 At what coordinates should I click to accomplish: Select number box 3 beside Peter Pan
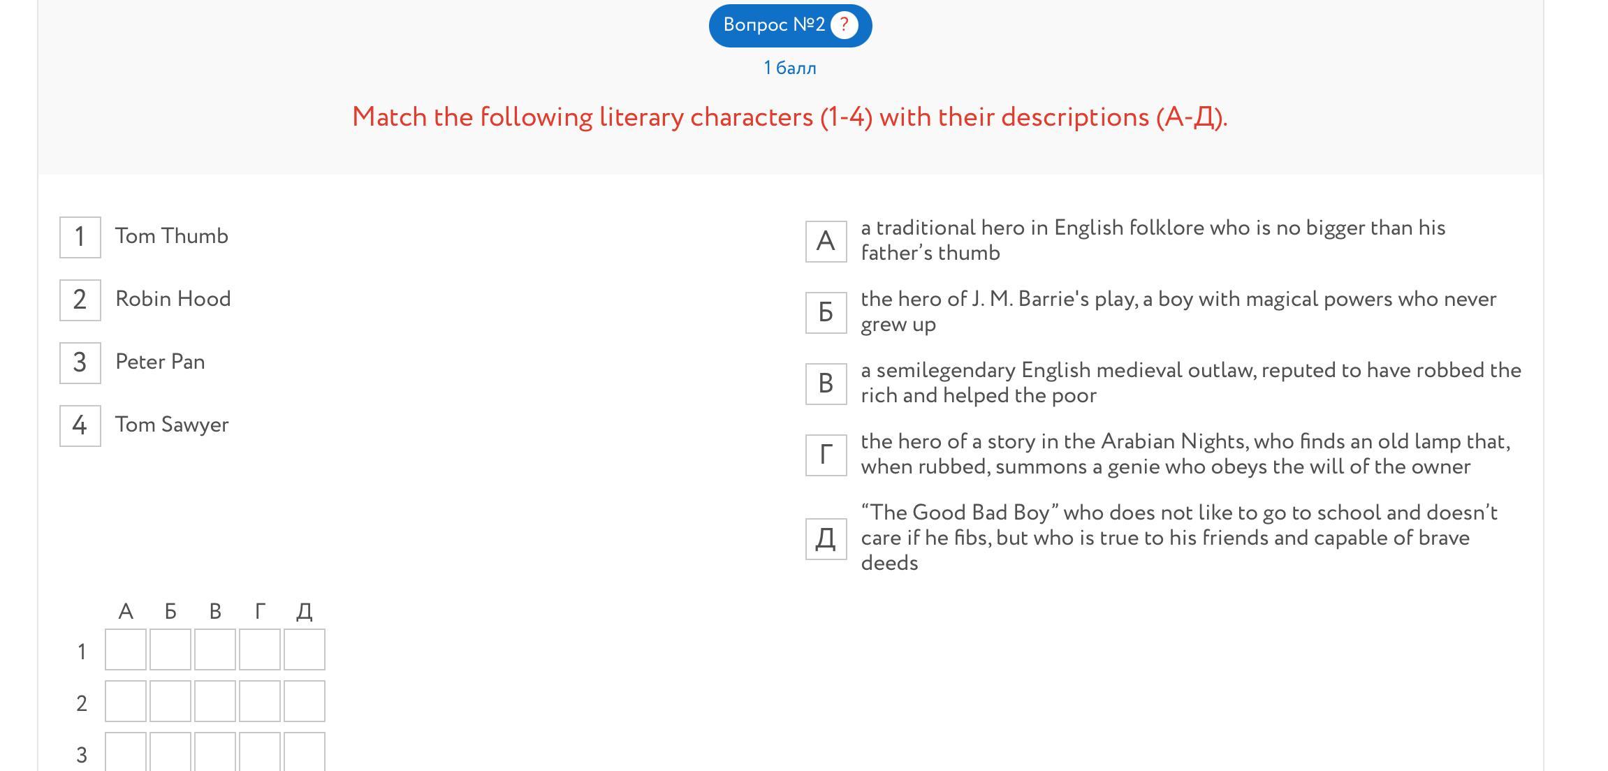coord(80,363)
